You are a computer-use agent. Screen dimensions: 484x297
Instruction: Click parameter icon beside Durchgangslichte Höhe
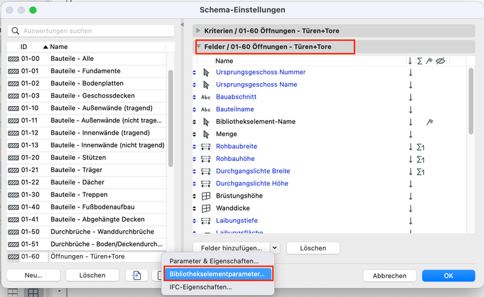pyautogui.click(x=205, y=184)
